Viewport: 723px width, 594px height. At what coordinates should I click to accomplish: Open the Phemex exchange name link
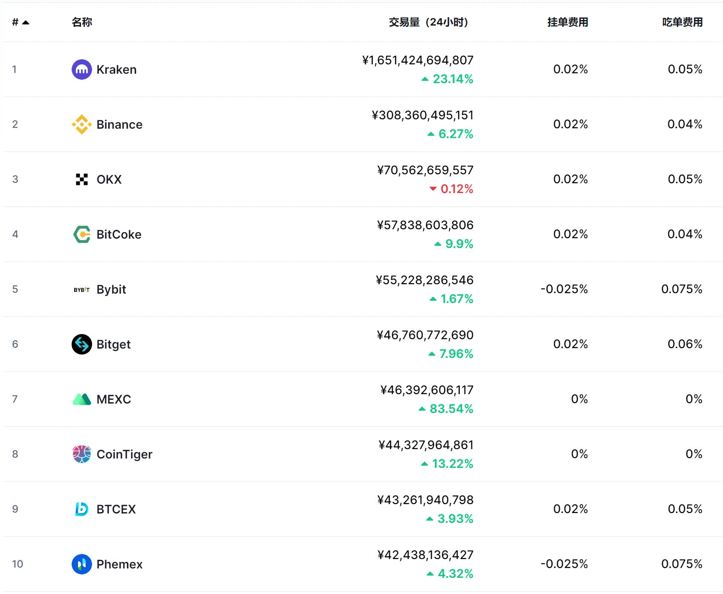pos(119,564)
